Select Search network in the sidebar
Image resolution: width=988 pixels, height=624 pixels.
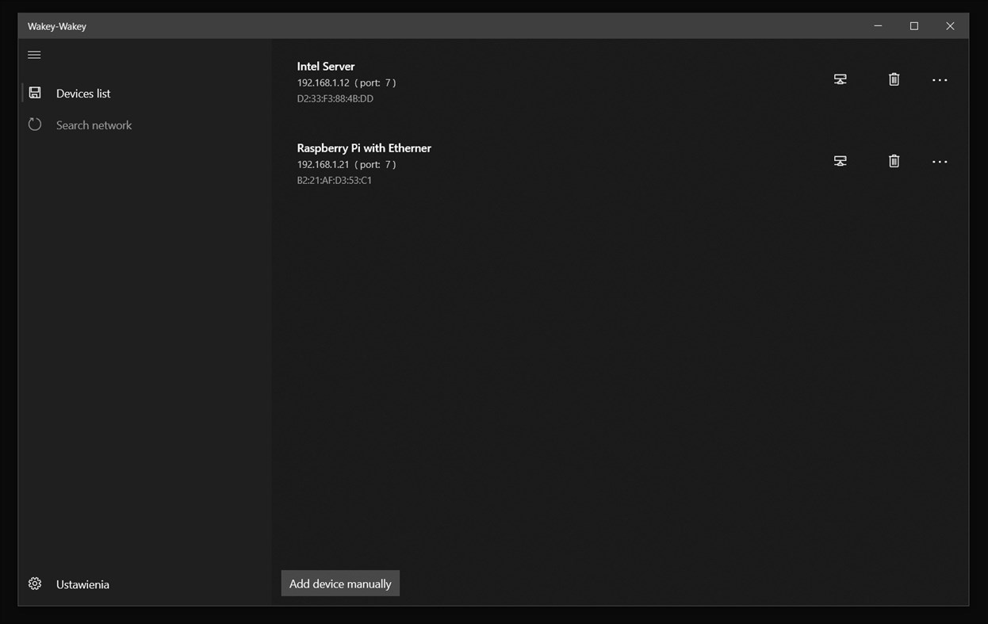click(x=94, y=124)
